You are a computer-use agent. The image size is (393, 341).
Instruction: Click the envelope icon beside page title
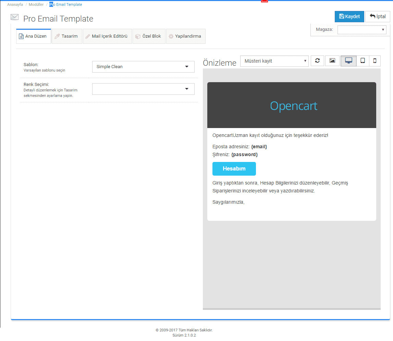[x=14, y=17]
